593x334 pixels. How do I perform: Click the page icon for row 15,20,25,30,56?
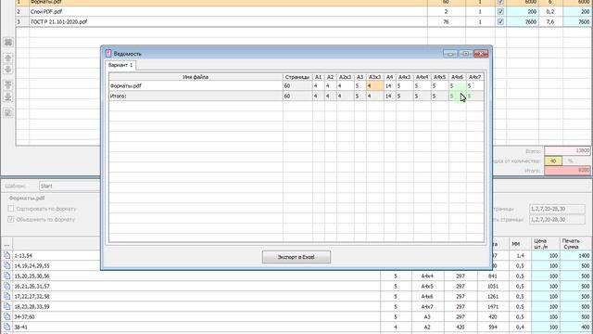tap(6, 276)
